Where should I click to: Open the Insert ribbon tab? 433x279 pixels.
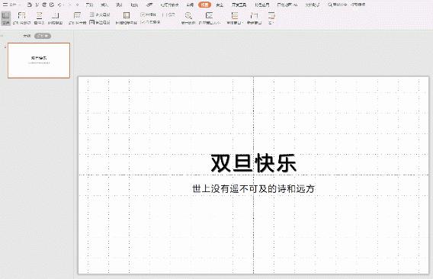click(x=104, y=5)
